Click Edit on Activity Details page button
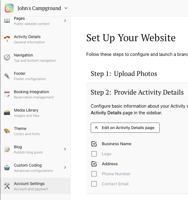The height and width of the screenshot is (200, 188). pyautogui.click(x=125, y=128)
